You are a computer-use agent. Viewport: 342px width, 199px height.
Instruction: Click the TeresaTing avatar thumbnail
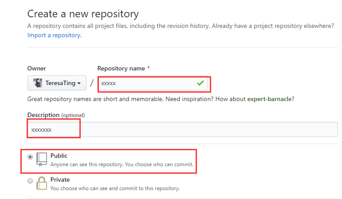pyautogui.click(x=38, y=83)
